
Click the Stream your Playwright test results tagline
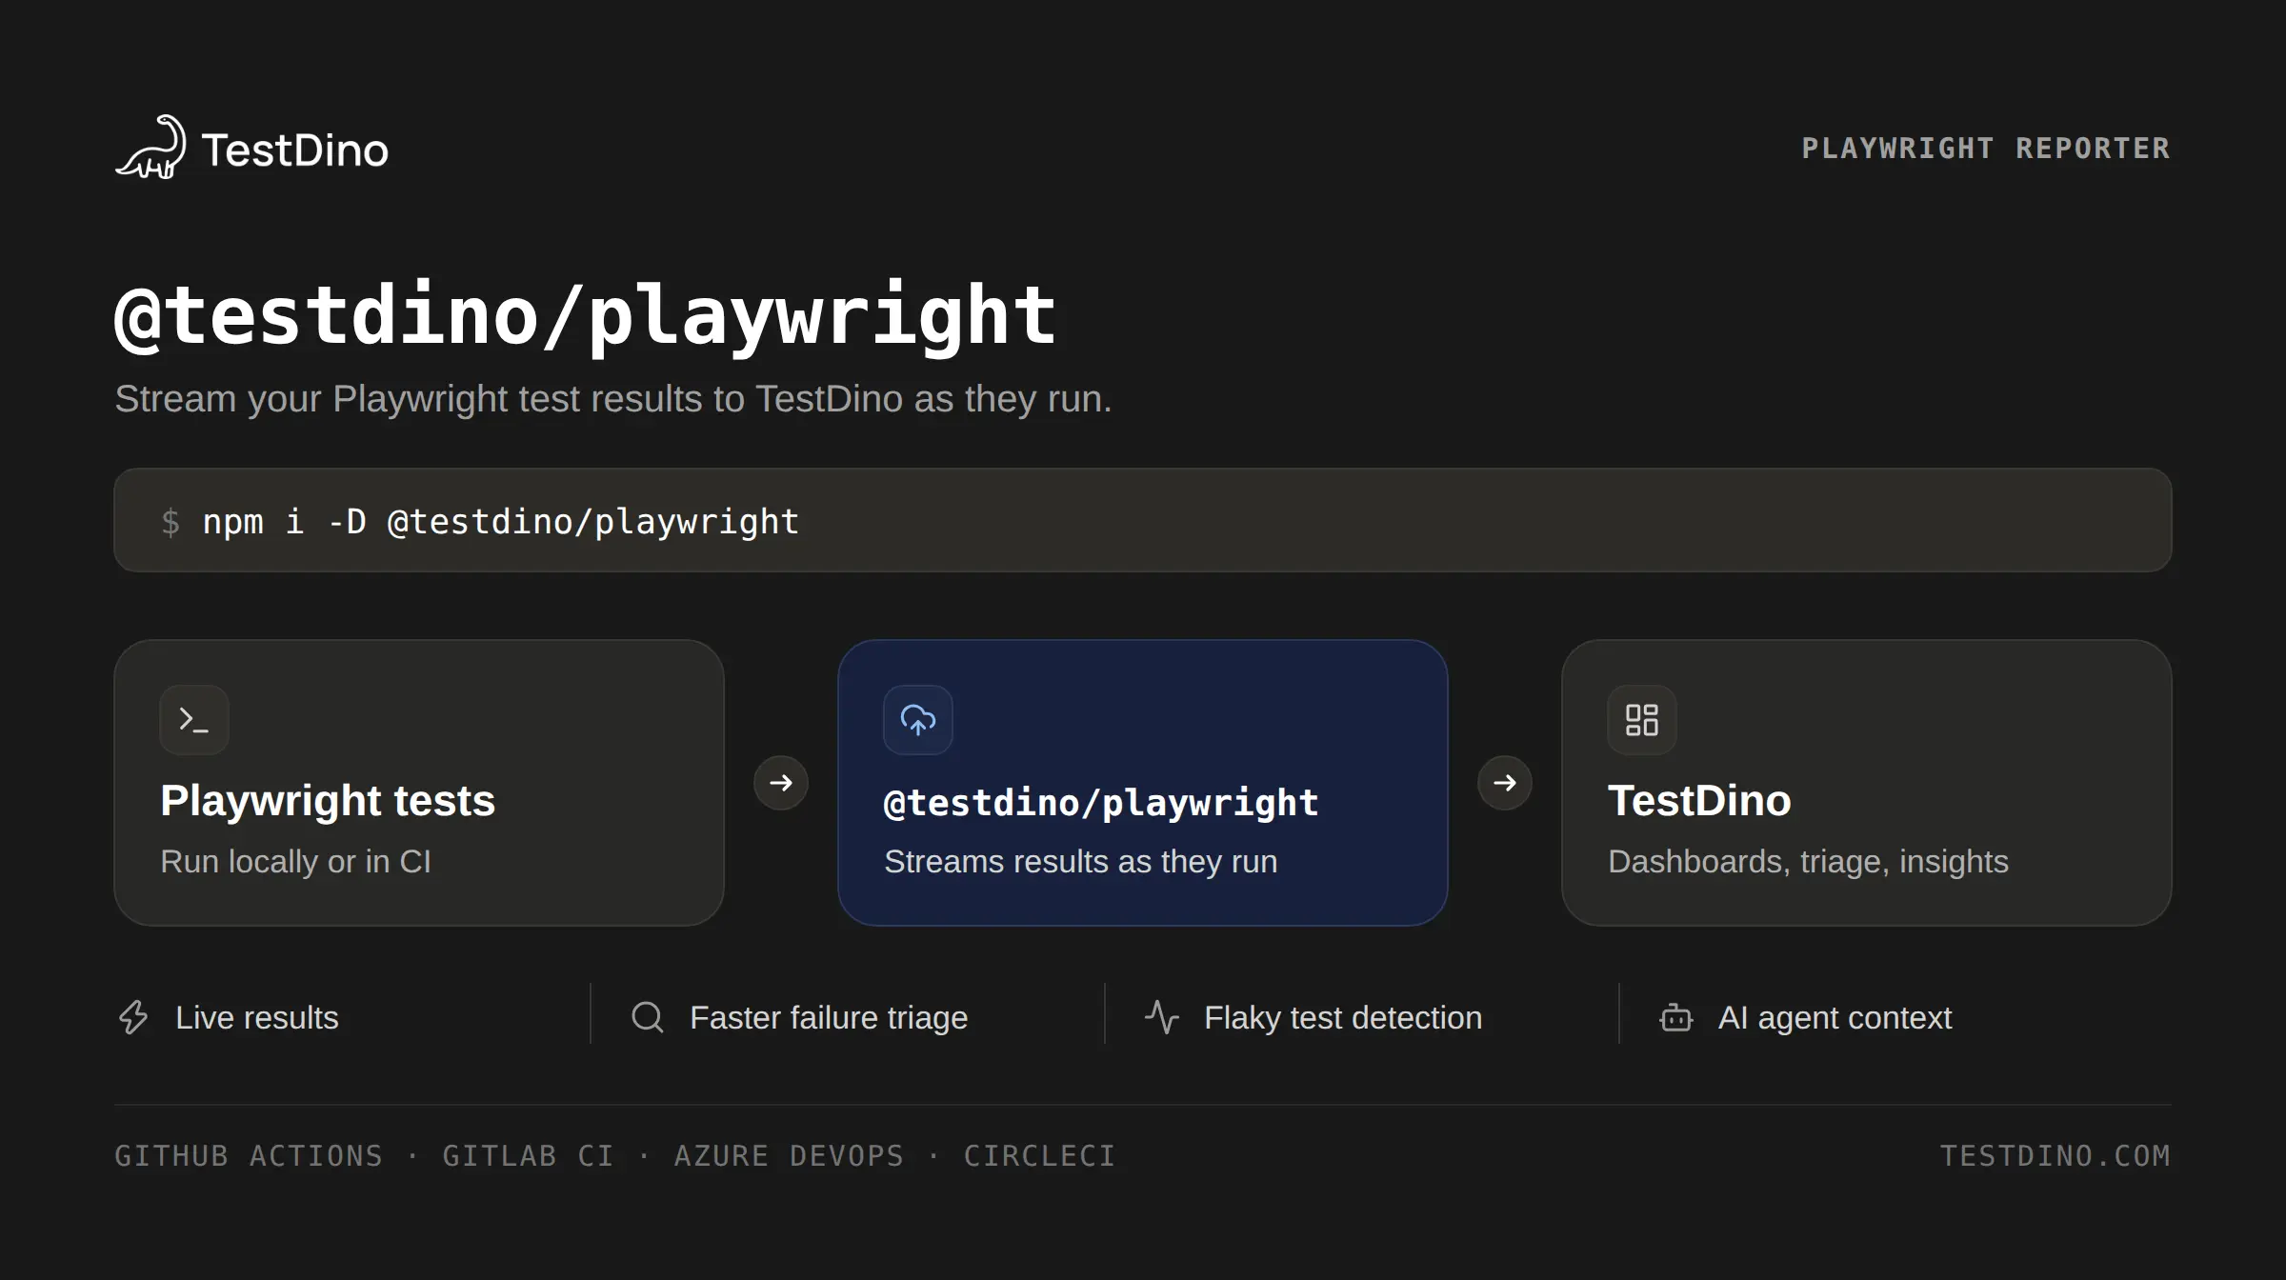click(x=613, y=399)
